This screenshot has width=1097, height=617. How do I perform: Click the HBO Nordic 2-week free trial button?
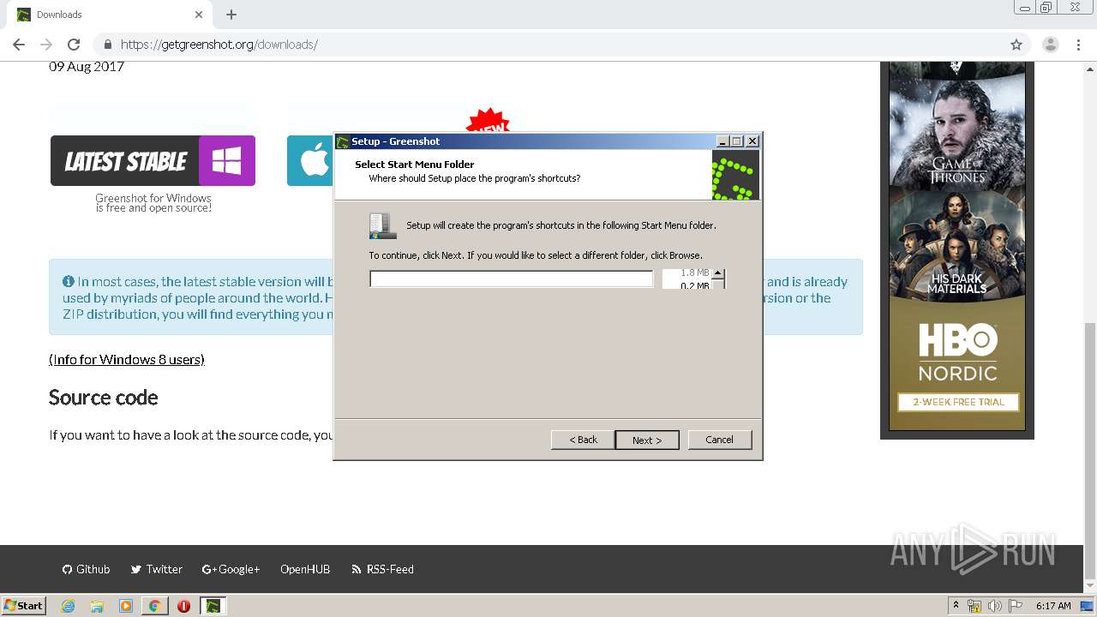click(x=958, y=402)
